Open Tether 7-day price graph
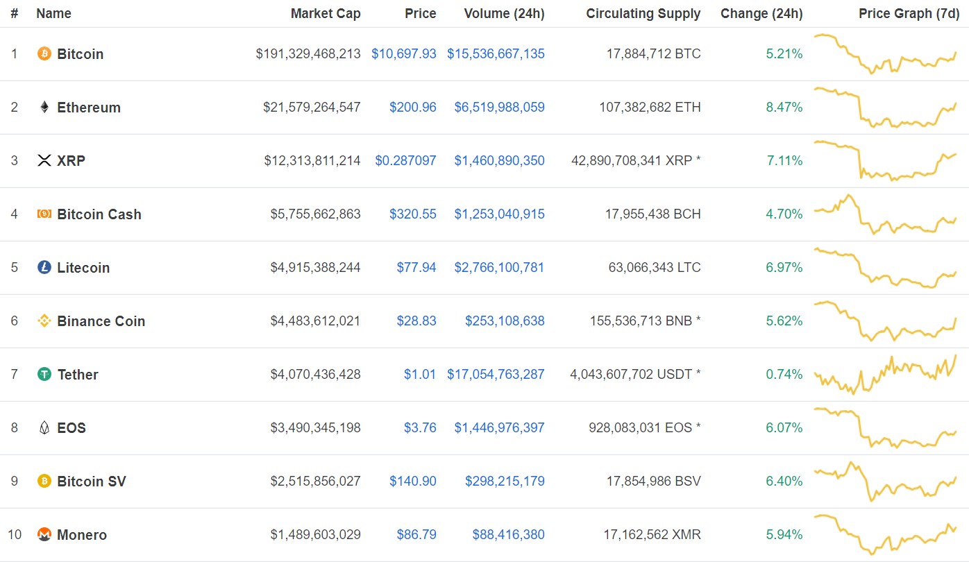This screenshot has width=969, height=562. coord(885,374)
